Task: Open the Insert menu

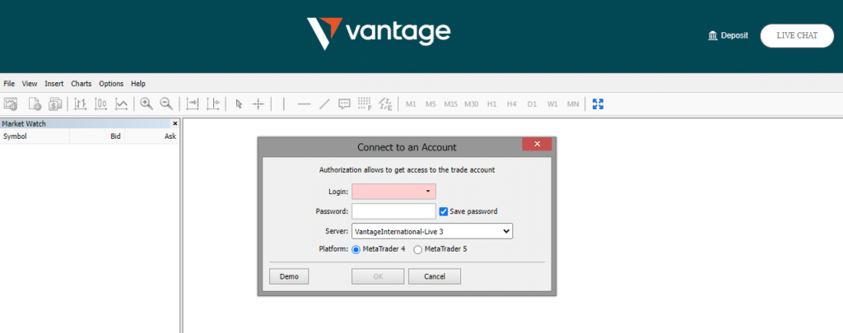Action: [x=54, y=84]
